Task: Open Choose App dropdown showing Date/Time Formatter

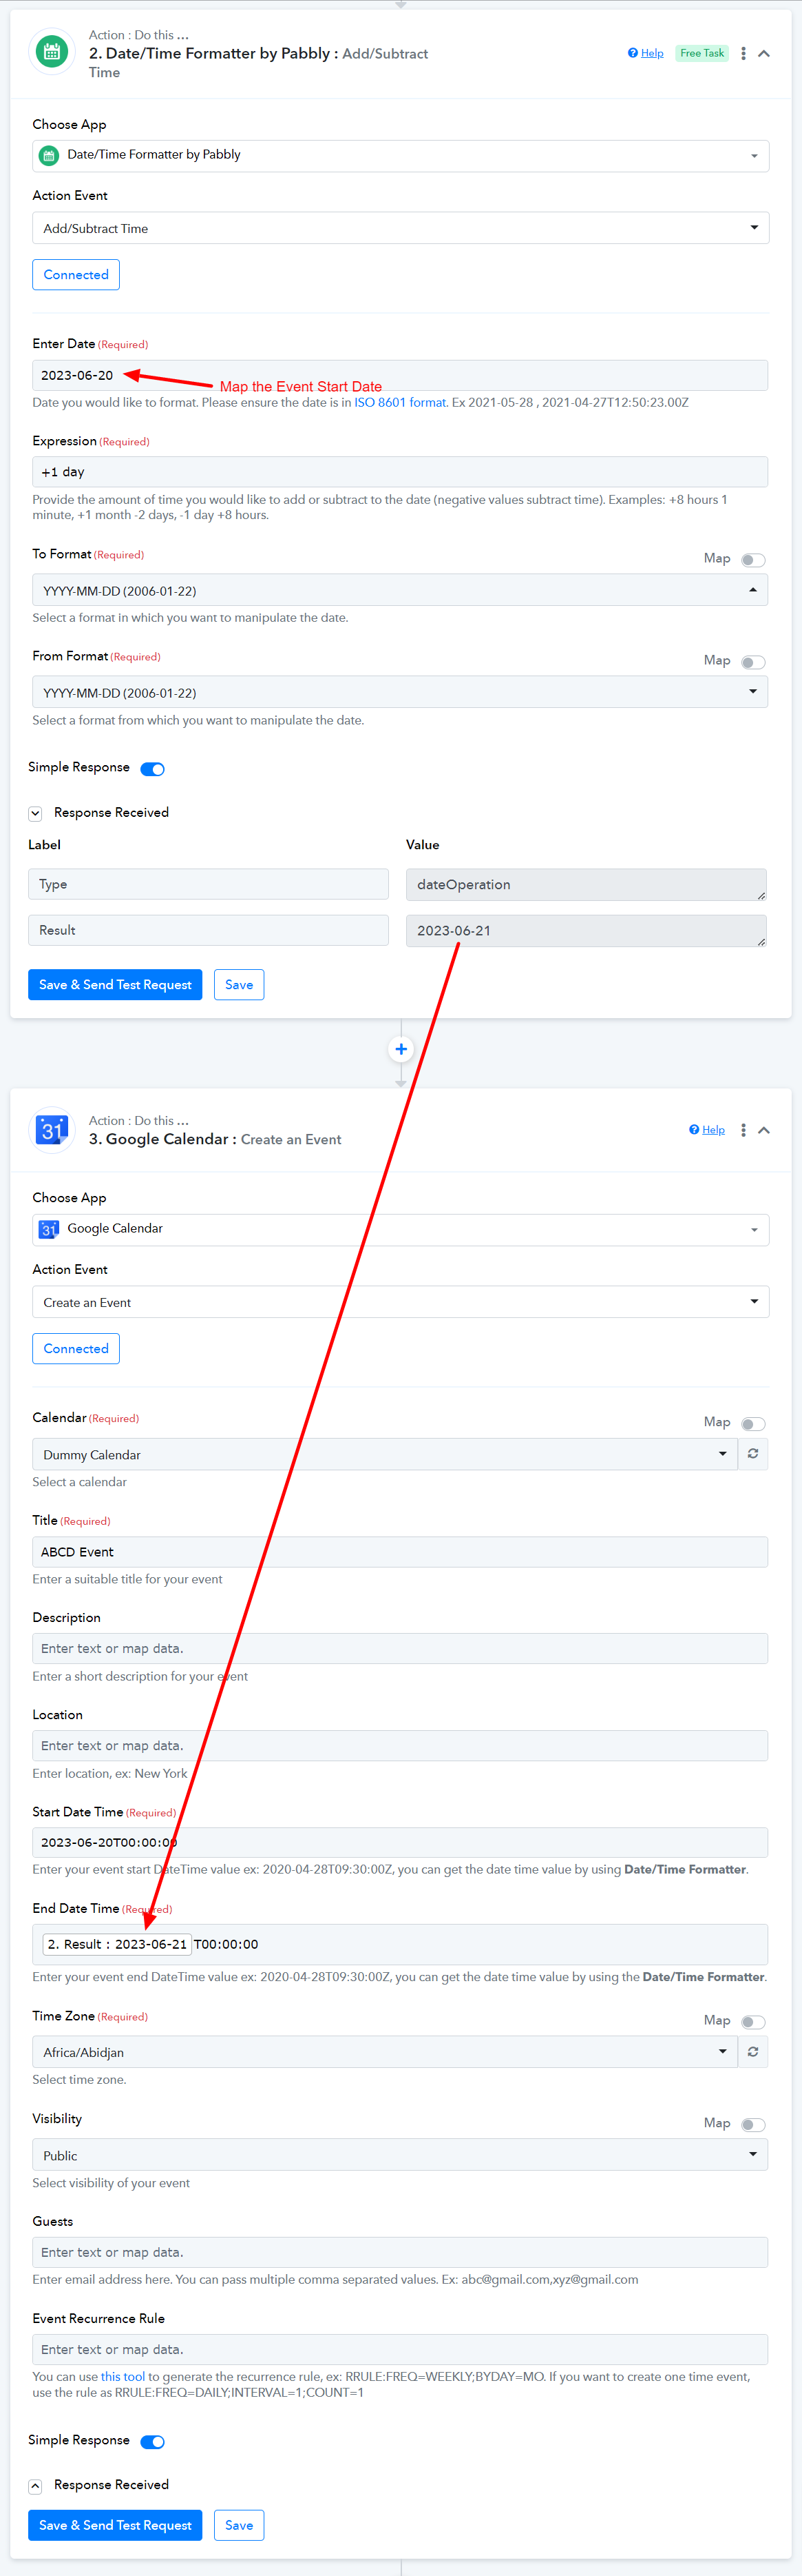Action: point(401,155)
